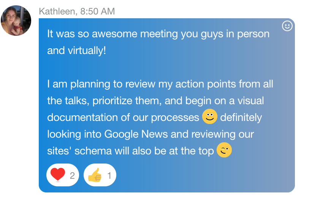Click the word "definitely" in the message

(241, 118)
